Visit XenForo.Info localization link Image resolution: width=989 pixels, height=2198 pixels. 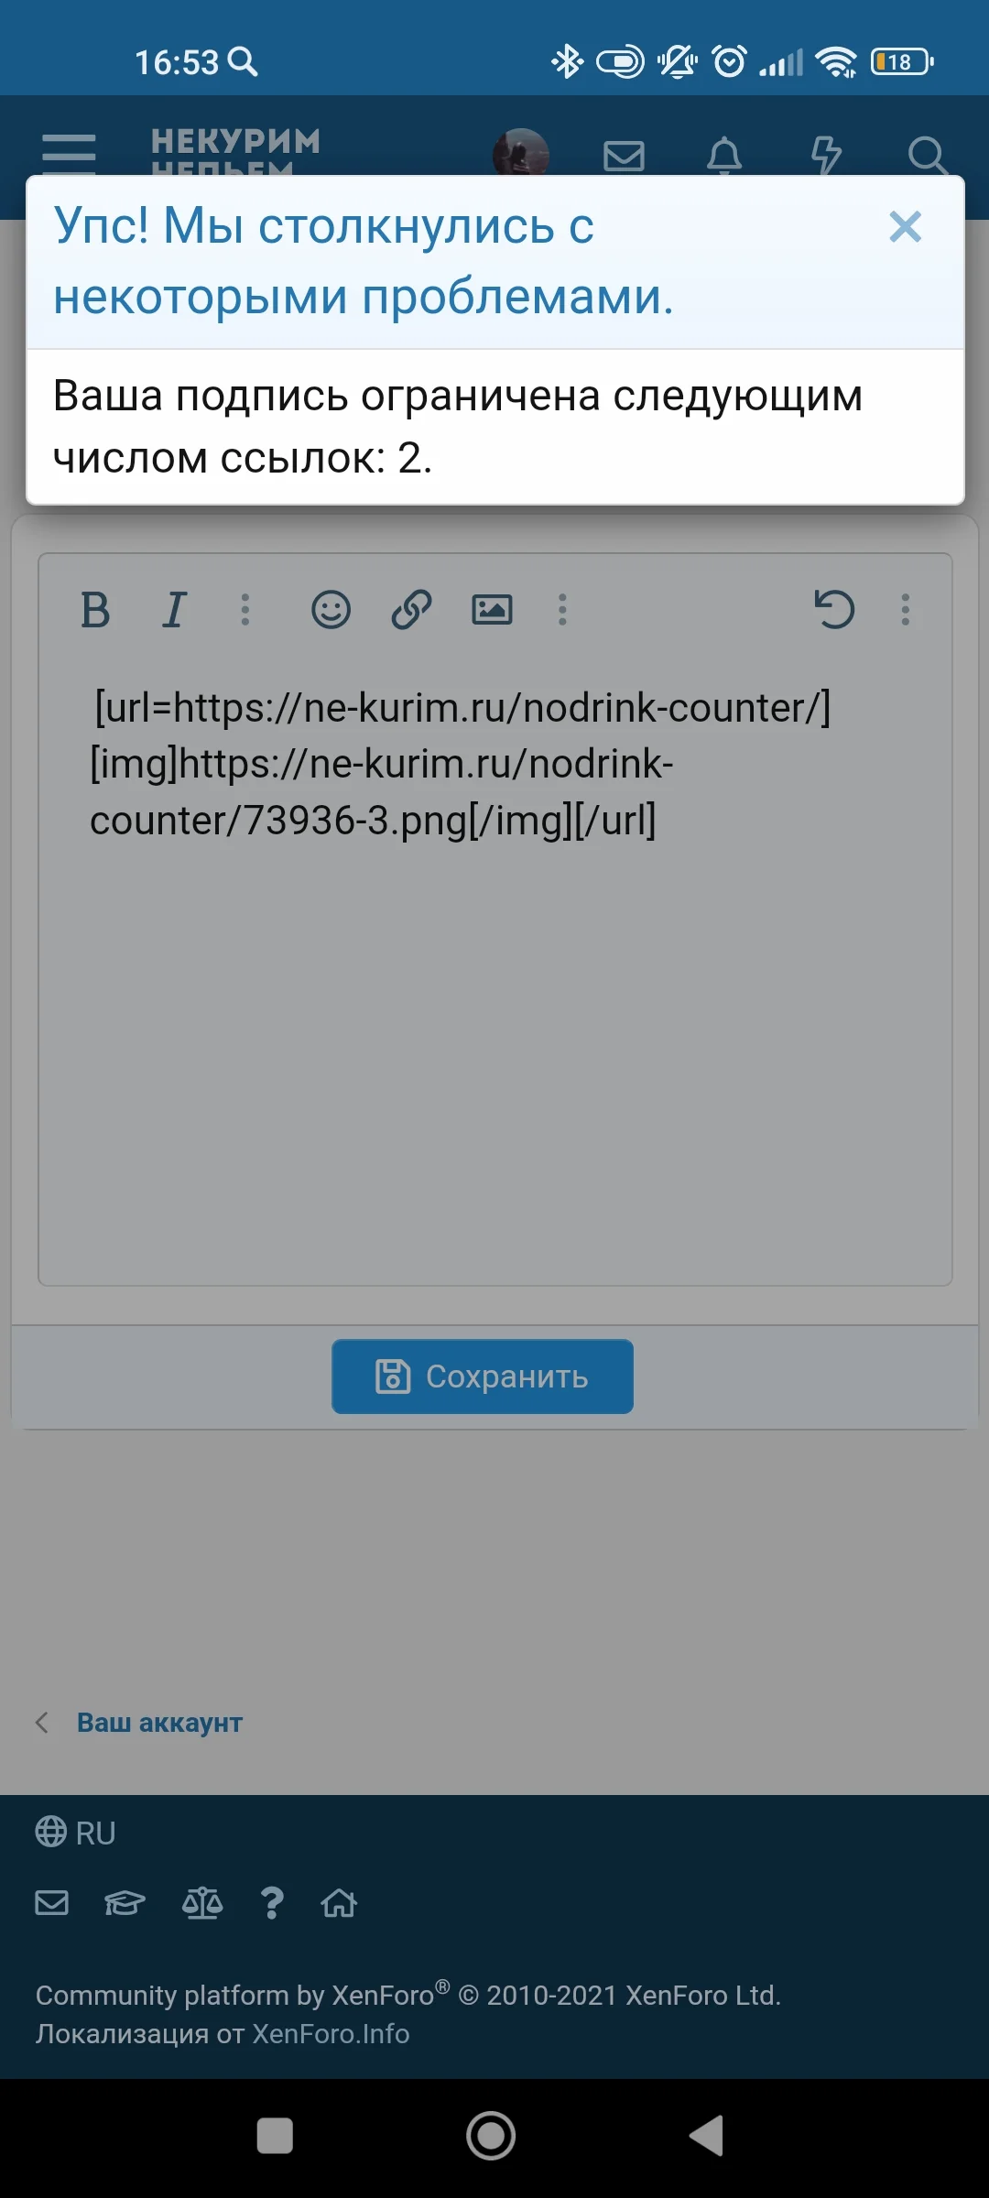point(331,2034)
